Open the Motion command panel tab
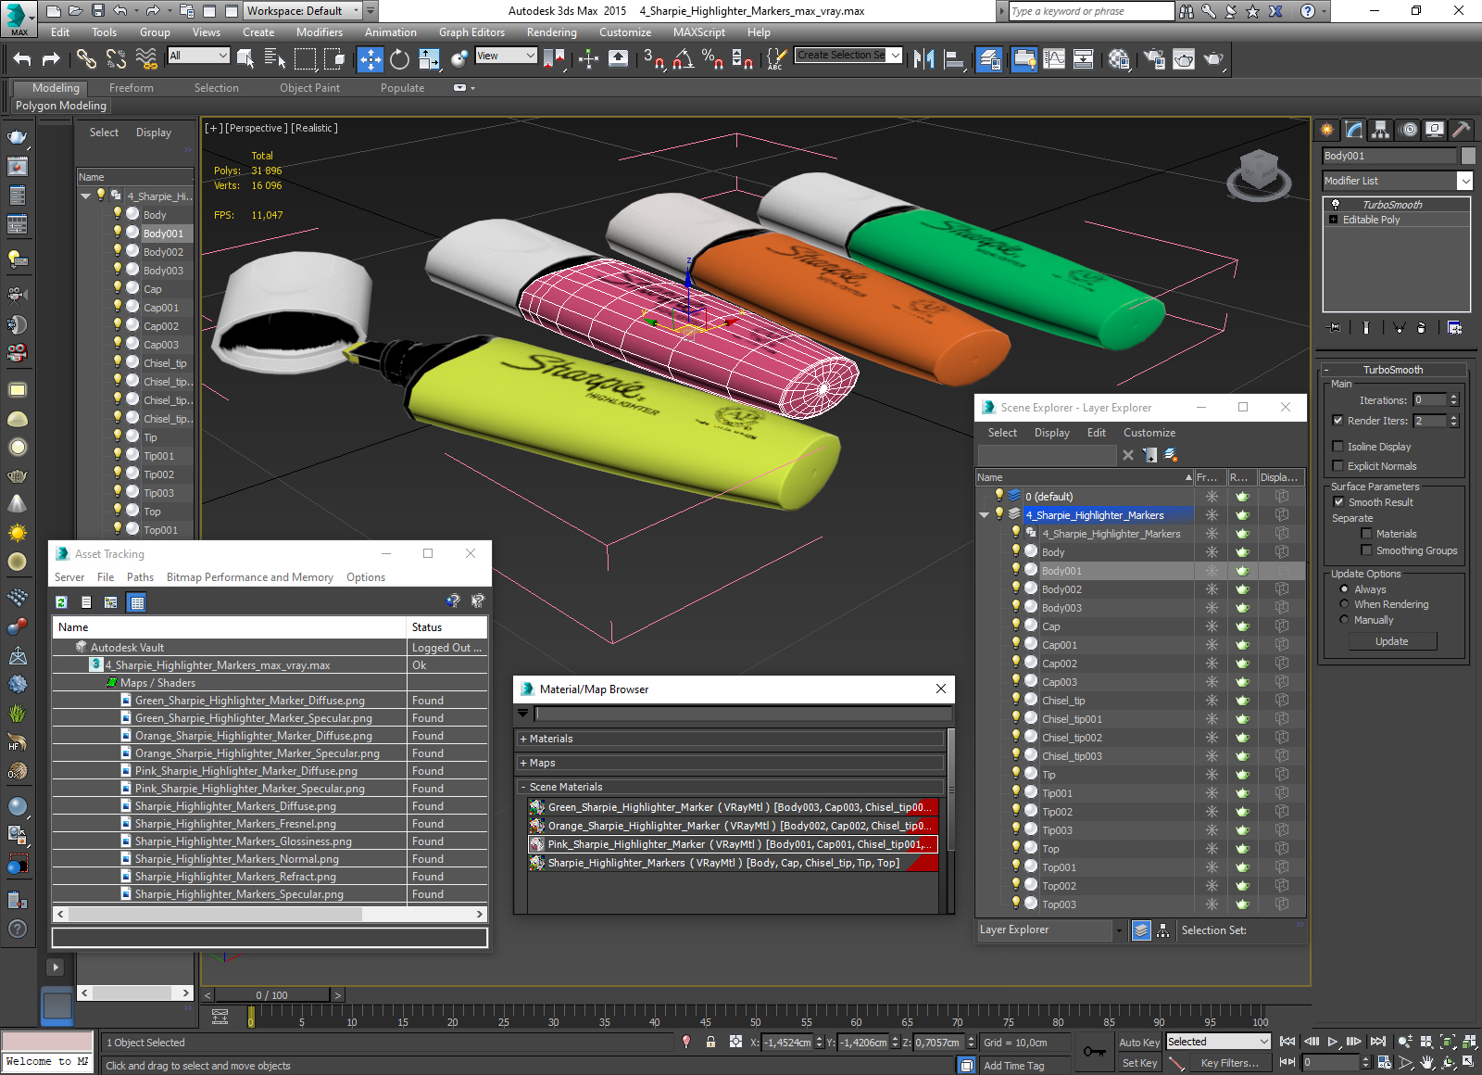Viewport: 1482px width, 1075px height. [1409, 130]
